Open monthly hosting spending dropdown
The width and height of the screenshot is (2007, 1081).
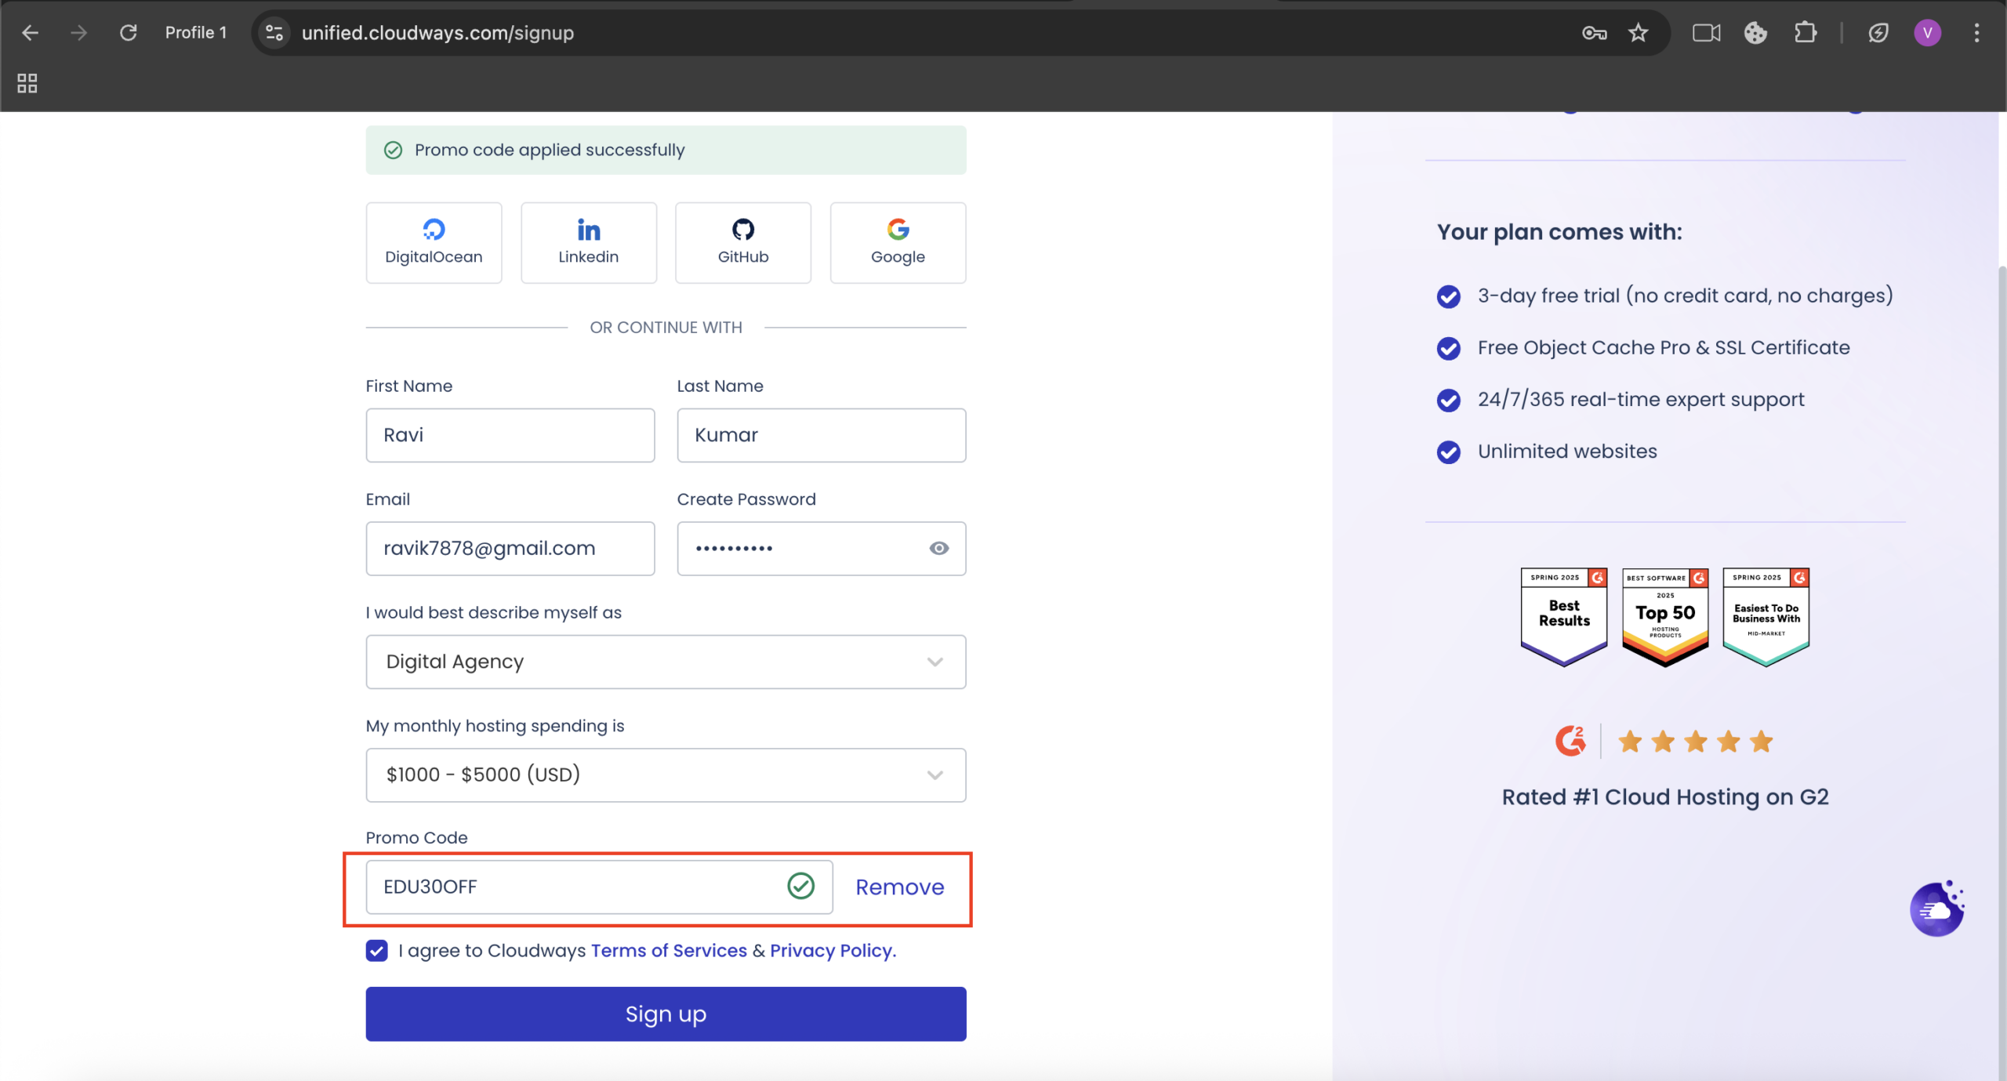tap(666, 774)
